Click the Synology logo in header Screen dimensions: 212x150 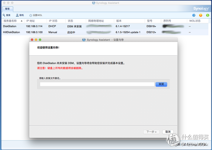pos(201,8)
